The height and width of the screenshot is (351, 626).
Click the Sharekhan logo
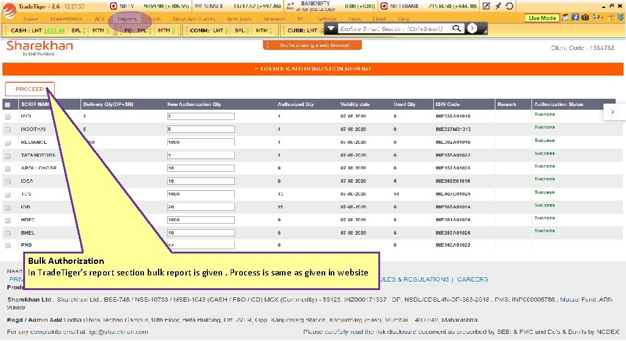coord(40,48)
